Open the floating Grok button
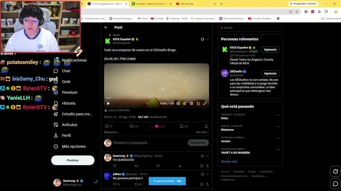 coord(335,171)
